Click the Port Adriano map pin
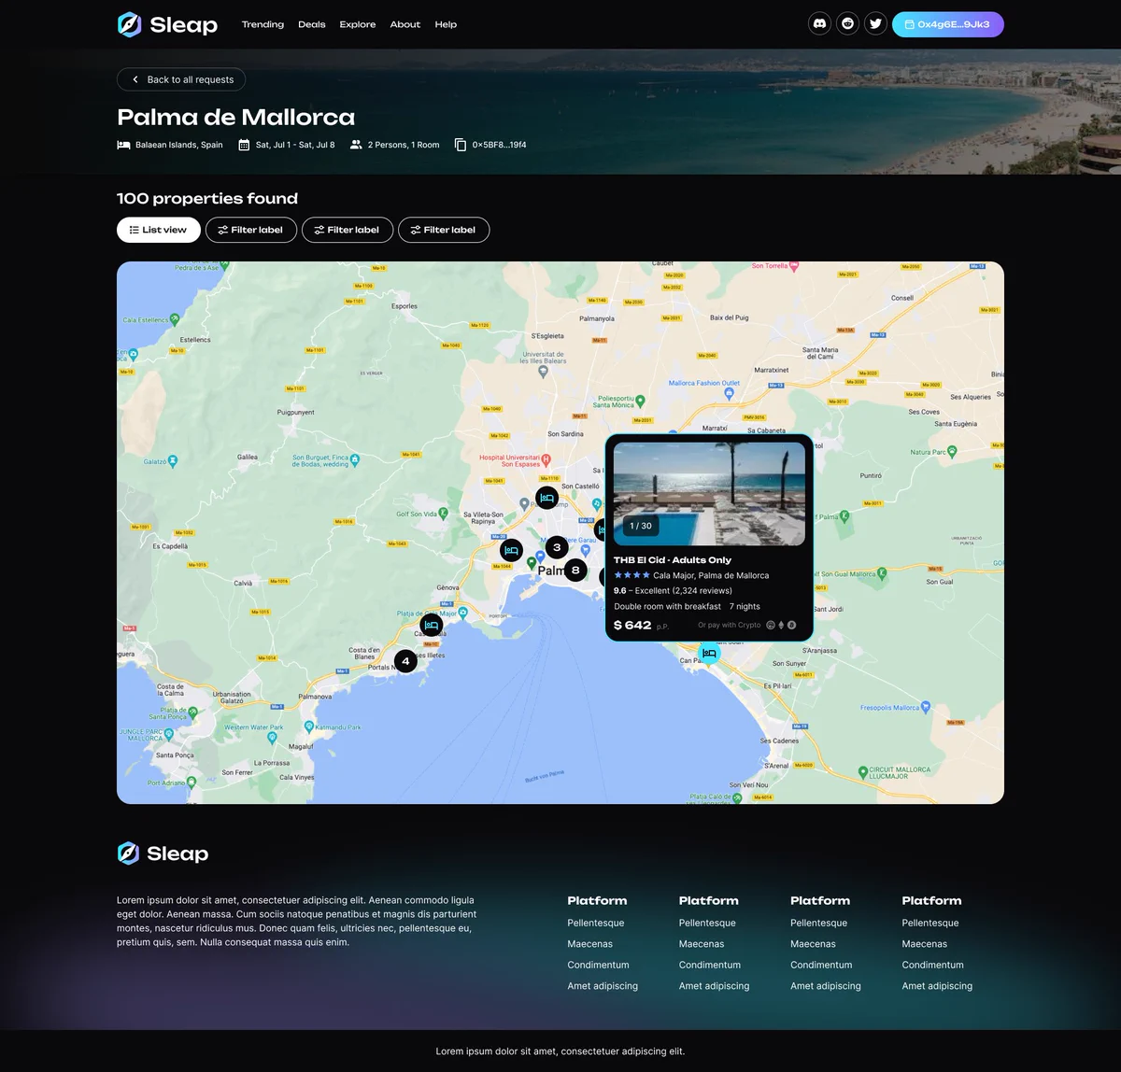Viewport: 1121px width, 1072px height. coord(192,782)
